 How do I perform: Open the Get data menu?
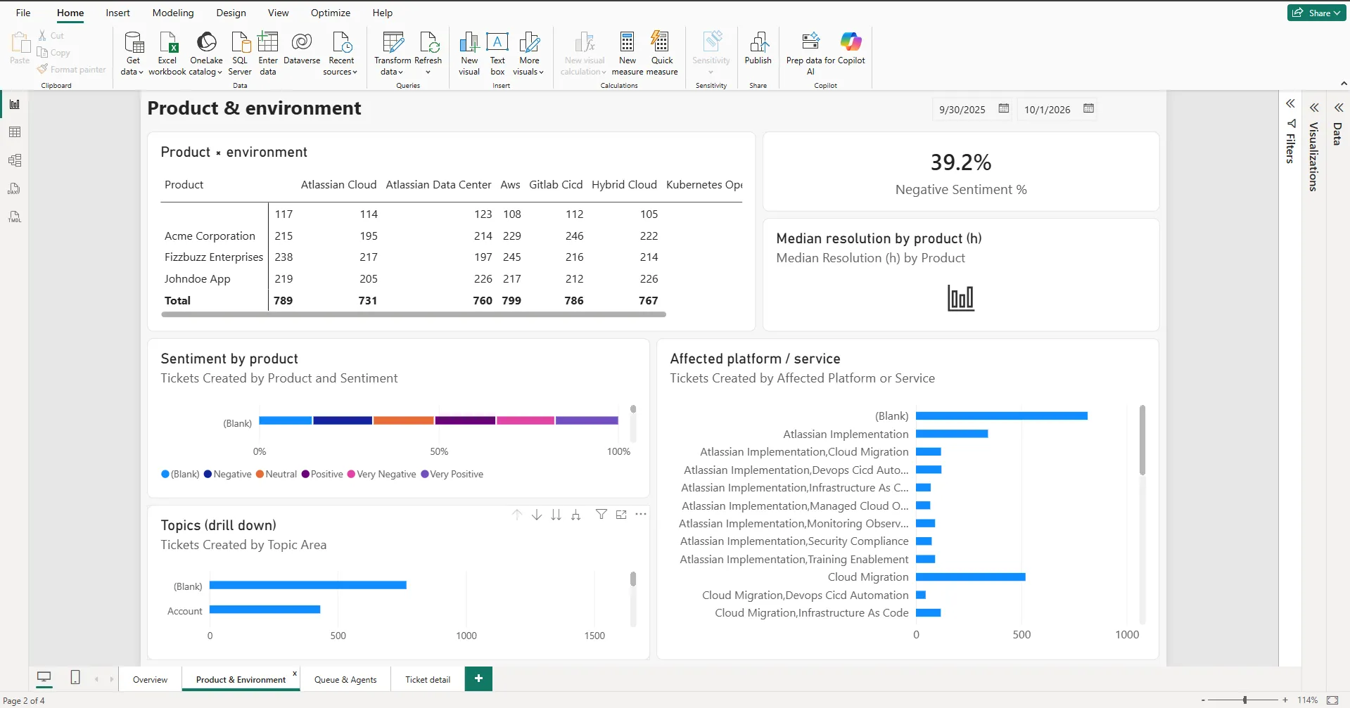pos(132,53)
